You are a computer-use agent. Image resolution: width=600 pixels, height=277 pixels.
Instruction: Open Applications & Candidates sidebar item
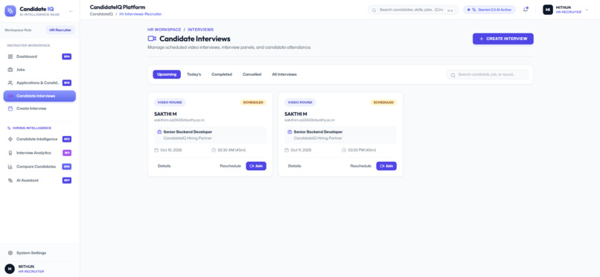39,82
